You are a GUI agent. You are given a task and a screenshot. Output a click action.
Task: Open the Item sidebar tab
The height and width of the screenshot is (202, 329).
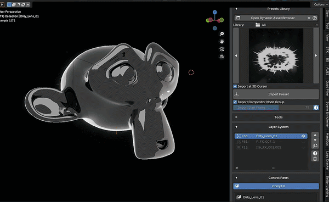[327, 14]
